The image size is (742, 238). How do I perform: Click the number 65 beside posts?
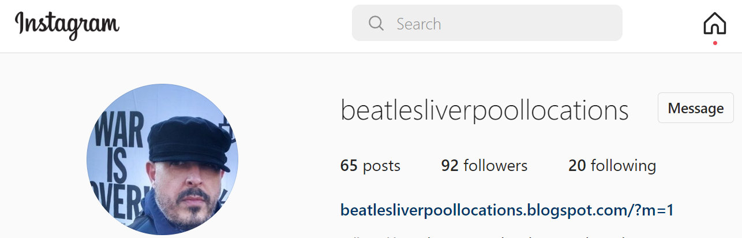(349, 166)
